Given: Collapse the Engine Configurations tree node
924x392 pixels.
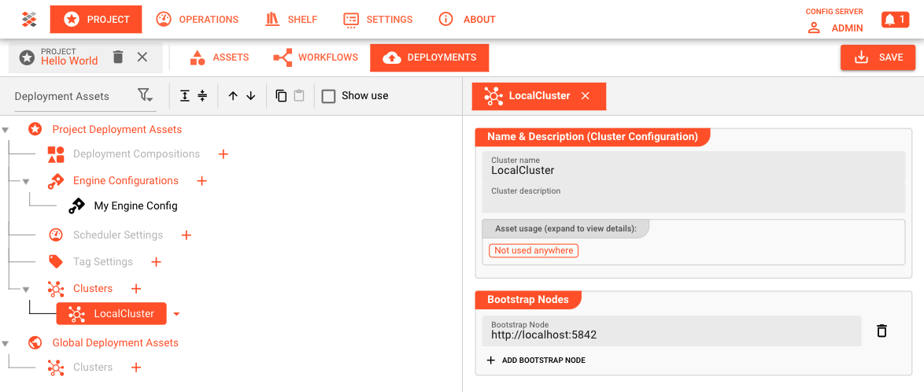Looking at the screenshot, I should point(25,181).
